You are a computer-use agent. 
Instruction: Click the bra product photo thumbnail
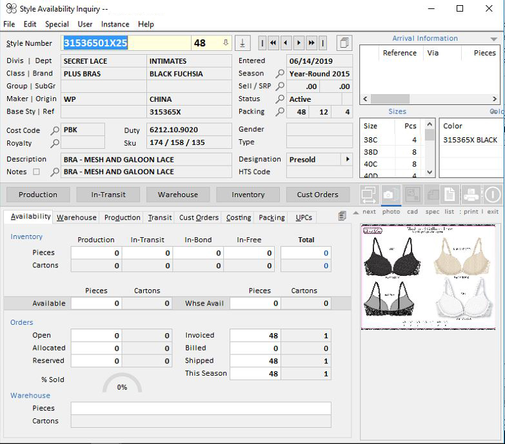point(428,277)
